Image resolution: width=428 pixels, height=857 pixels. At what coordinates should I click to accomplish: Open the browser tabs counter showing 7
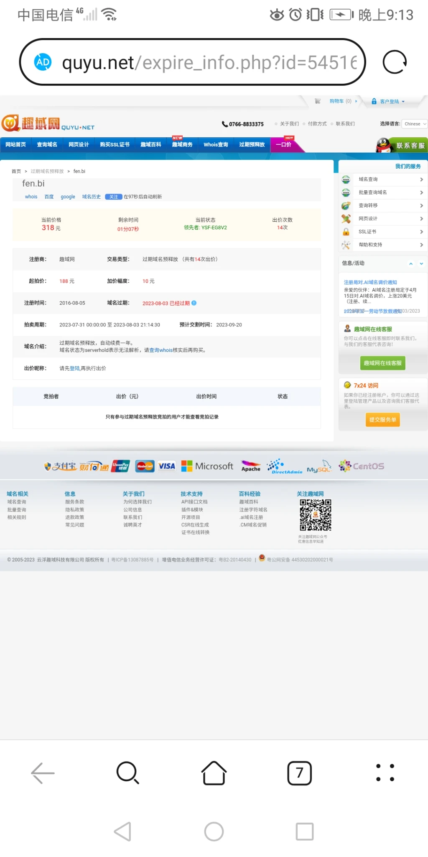[299, 772]
